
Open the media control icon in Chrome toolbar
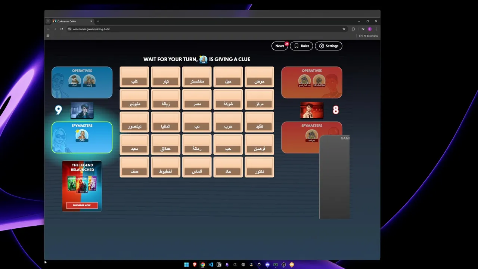pos(363,29)
